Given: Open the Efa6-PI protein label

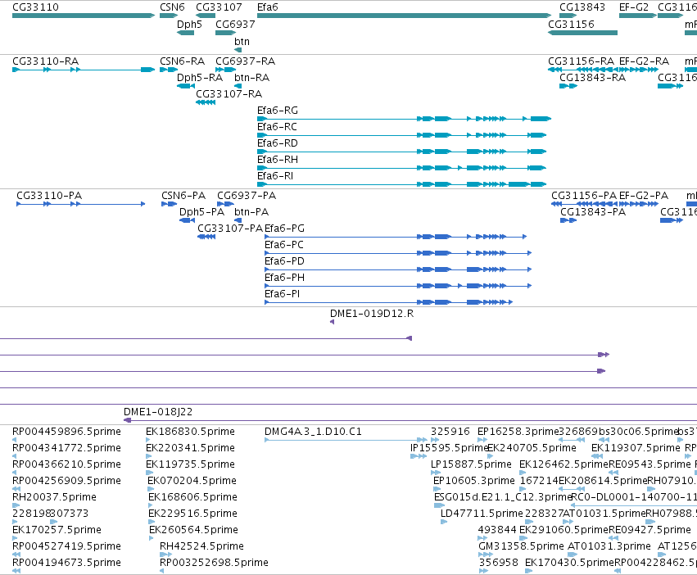Looking at the screenshot, I should pyautogui.click(x=283, y=294).
